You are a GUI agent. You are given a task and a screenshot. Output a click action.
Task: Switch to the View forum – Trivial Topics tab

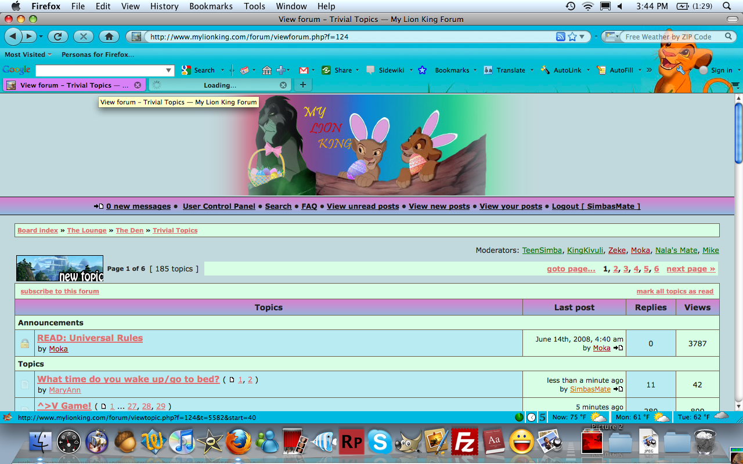[x=66, y=85]
